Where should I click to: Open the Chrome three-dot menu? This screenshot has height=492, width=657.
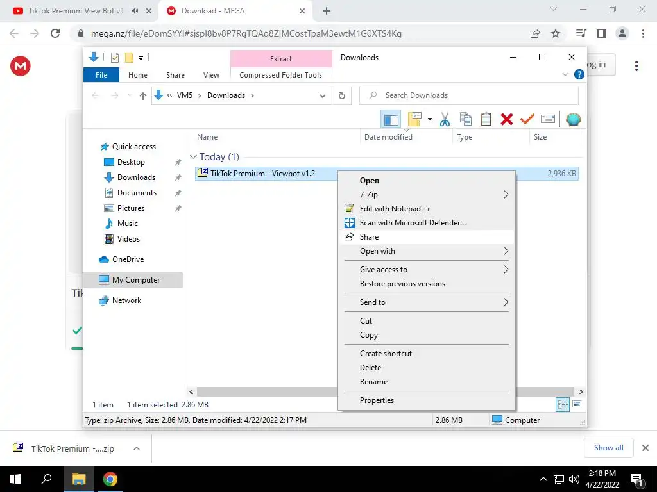pyautogui.click(x=643, y=33)
